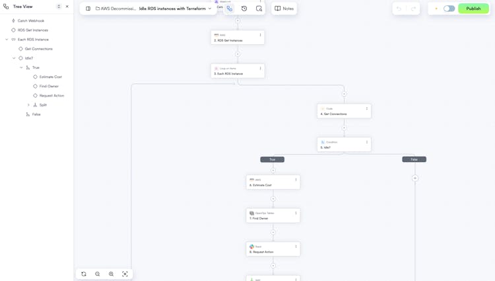Open options menu on Get Connections step
The width and height of the screenshot is (495, 281).
coord(366,108)
